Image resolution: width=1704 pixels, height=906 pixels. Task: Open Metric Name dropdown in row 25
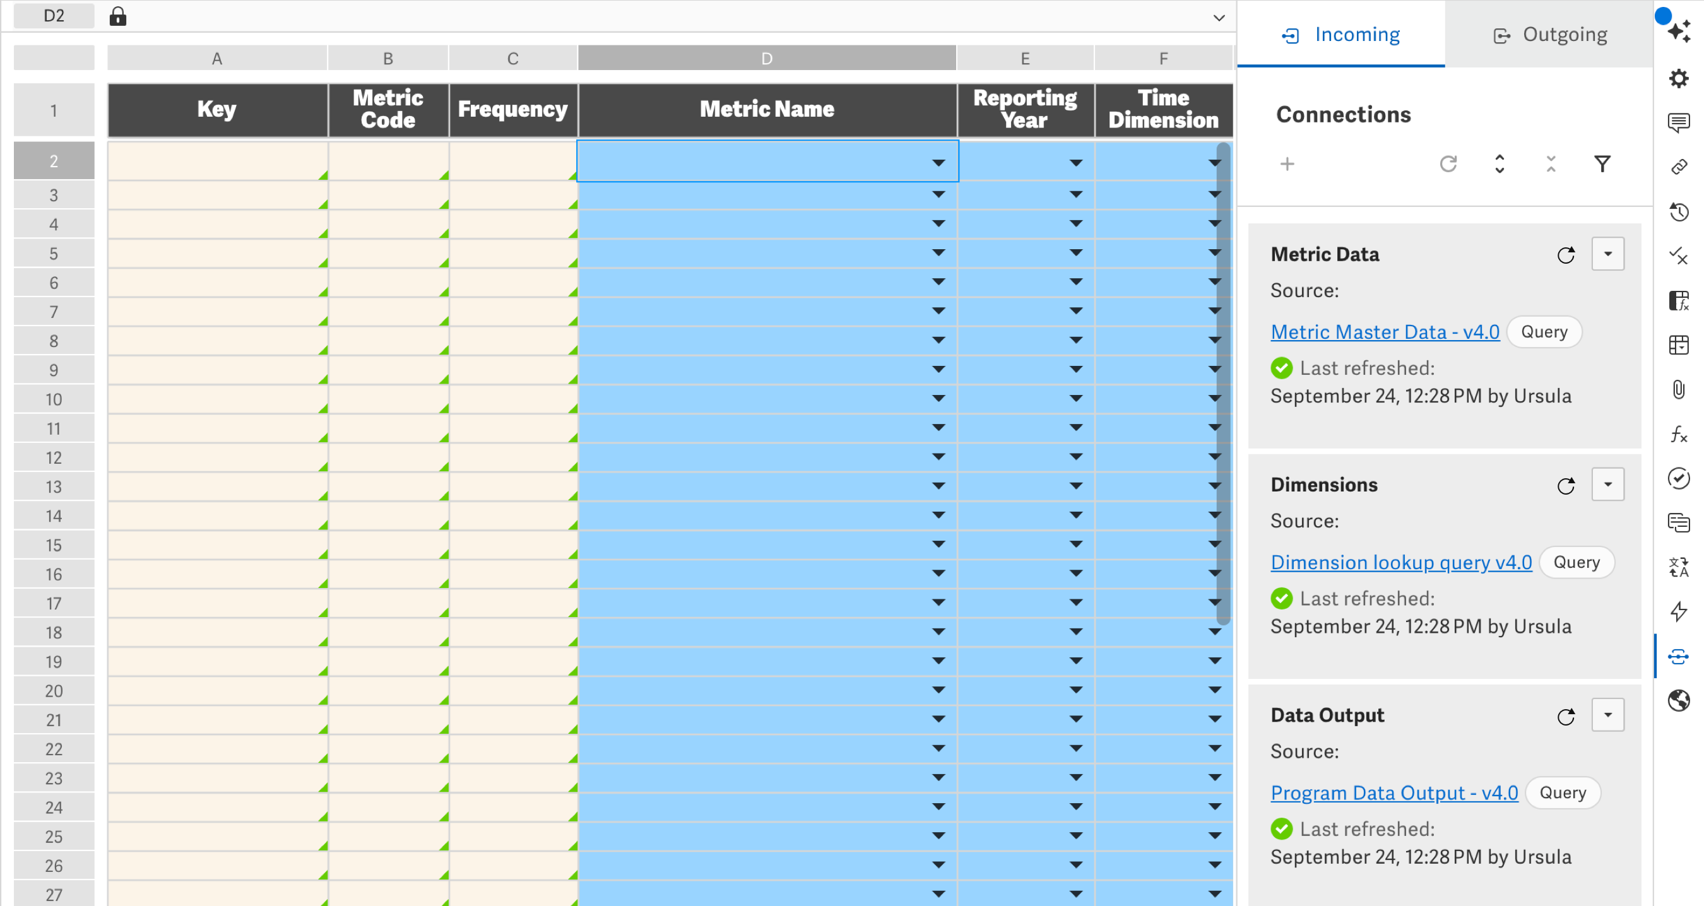pos(938,836)
